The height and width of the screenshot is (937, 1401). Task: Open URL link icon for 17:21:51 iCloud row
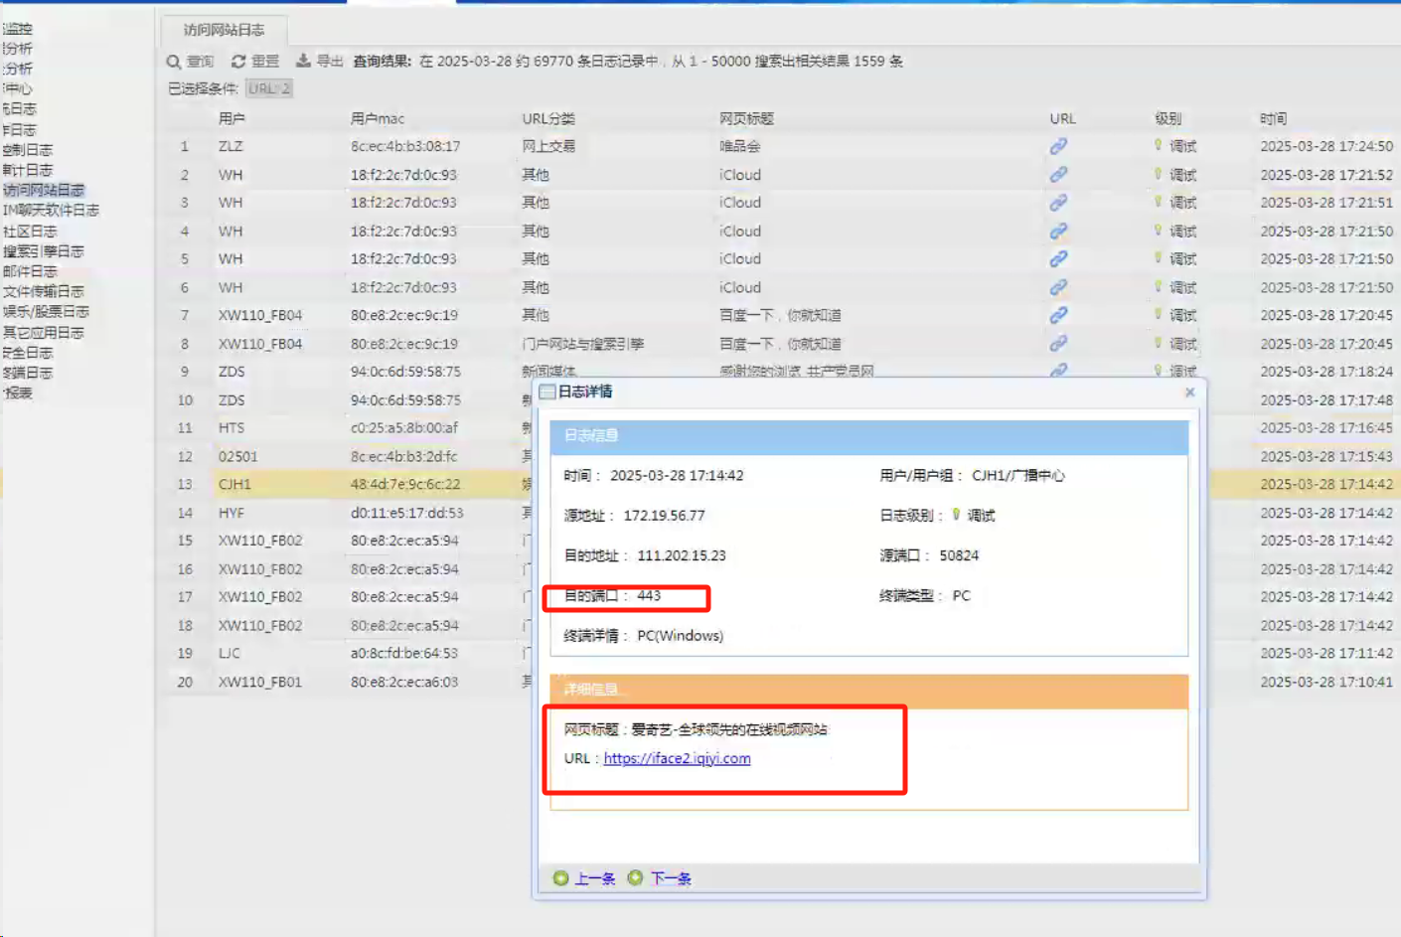(x=1059, y=203)
